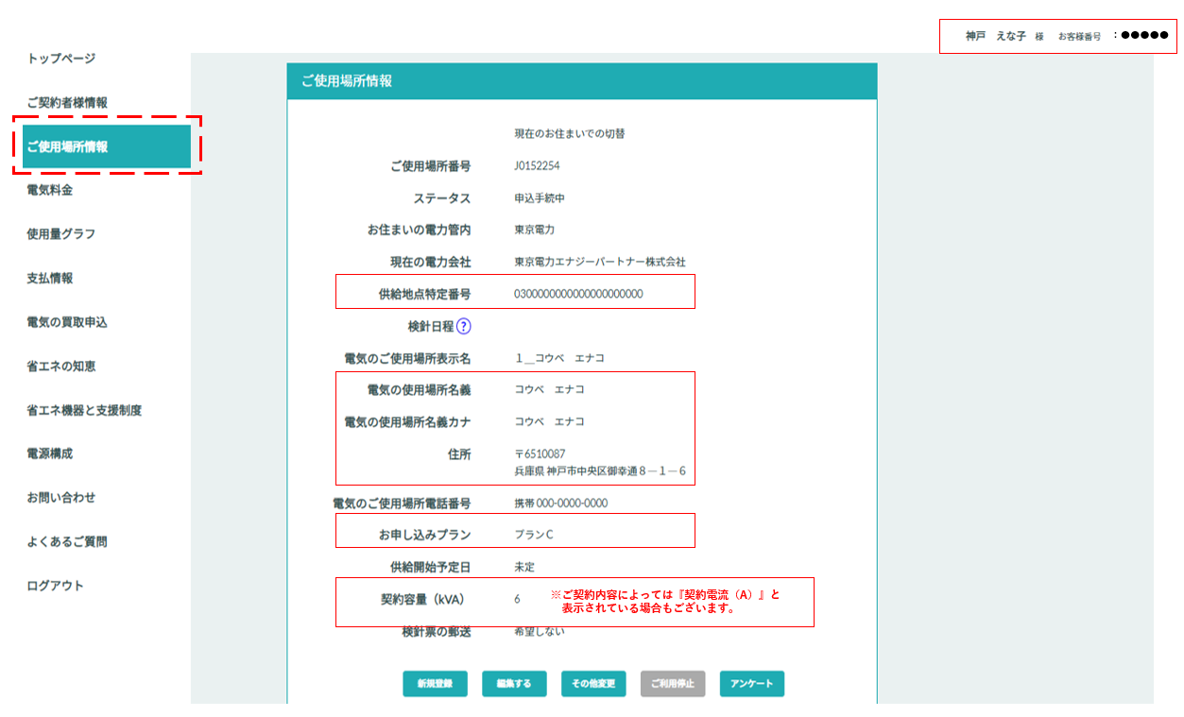The width and height of the screenshot is (1184, 717).
Task: Open the アンケート button
Action: pos(751,684)
